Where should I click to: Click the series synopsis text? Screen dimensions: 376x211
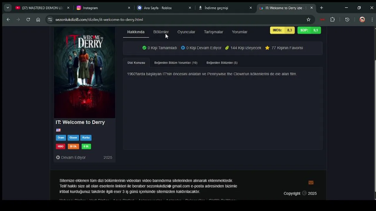click(212, 74)
